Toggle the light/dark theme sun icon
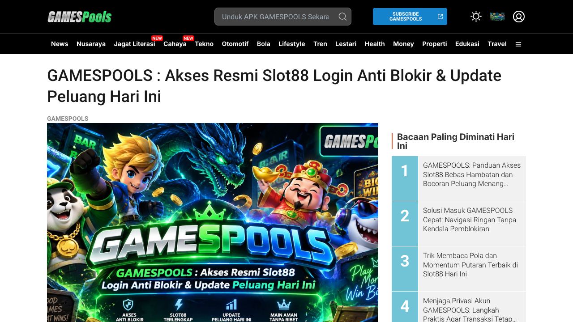This screenshot has height=322, width=573. tap(476, 17)
